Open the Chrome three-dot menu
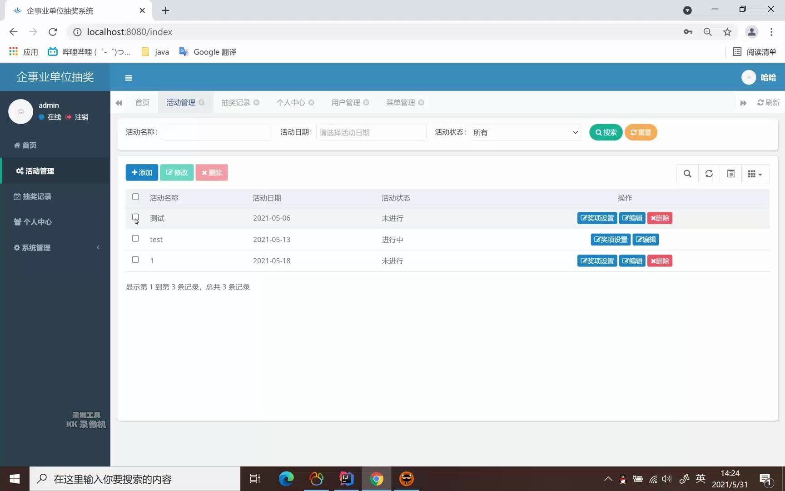This screenshot has width=785, height=491. pyautogui.click(x=771, y=32)
